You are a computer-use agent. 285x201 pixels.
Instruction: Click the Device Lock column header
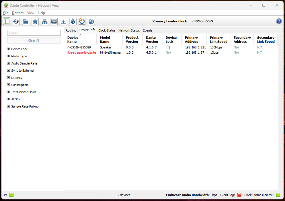click(172, 40)
